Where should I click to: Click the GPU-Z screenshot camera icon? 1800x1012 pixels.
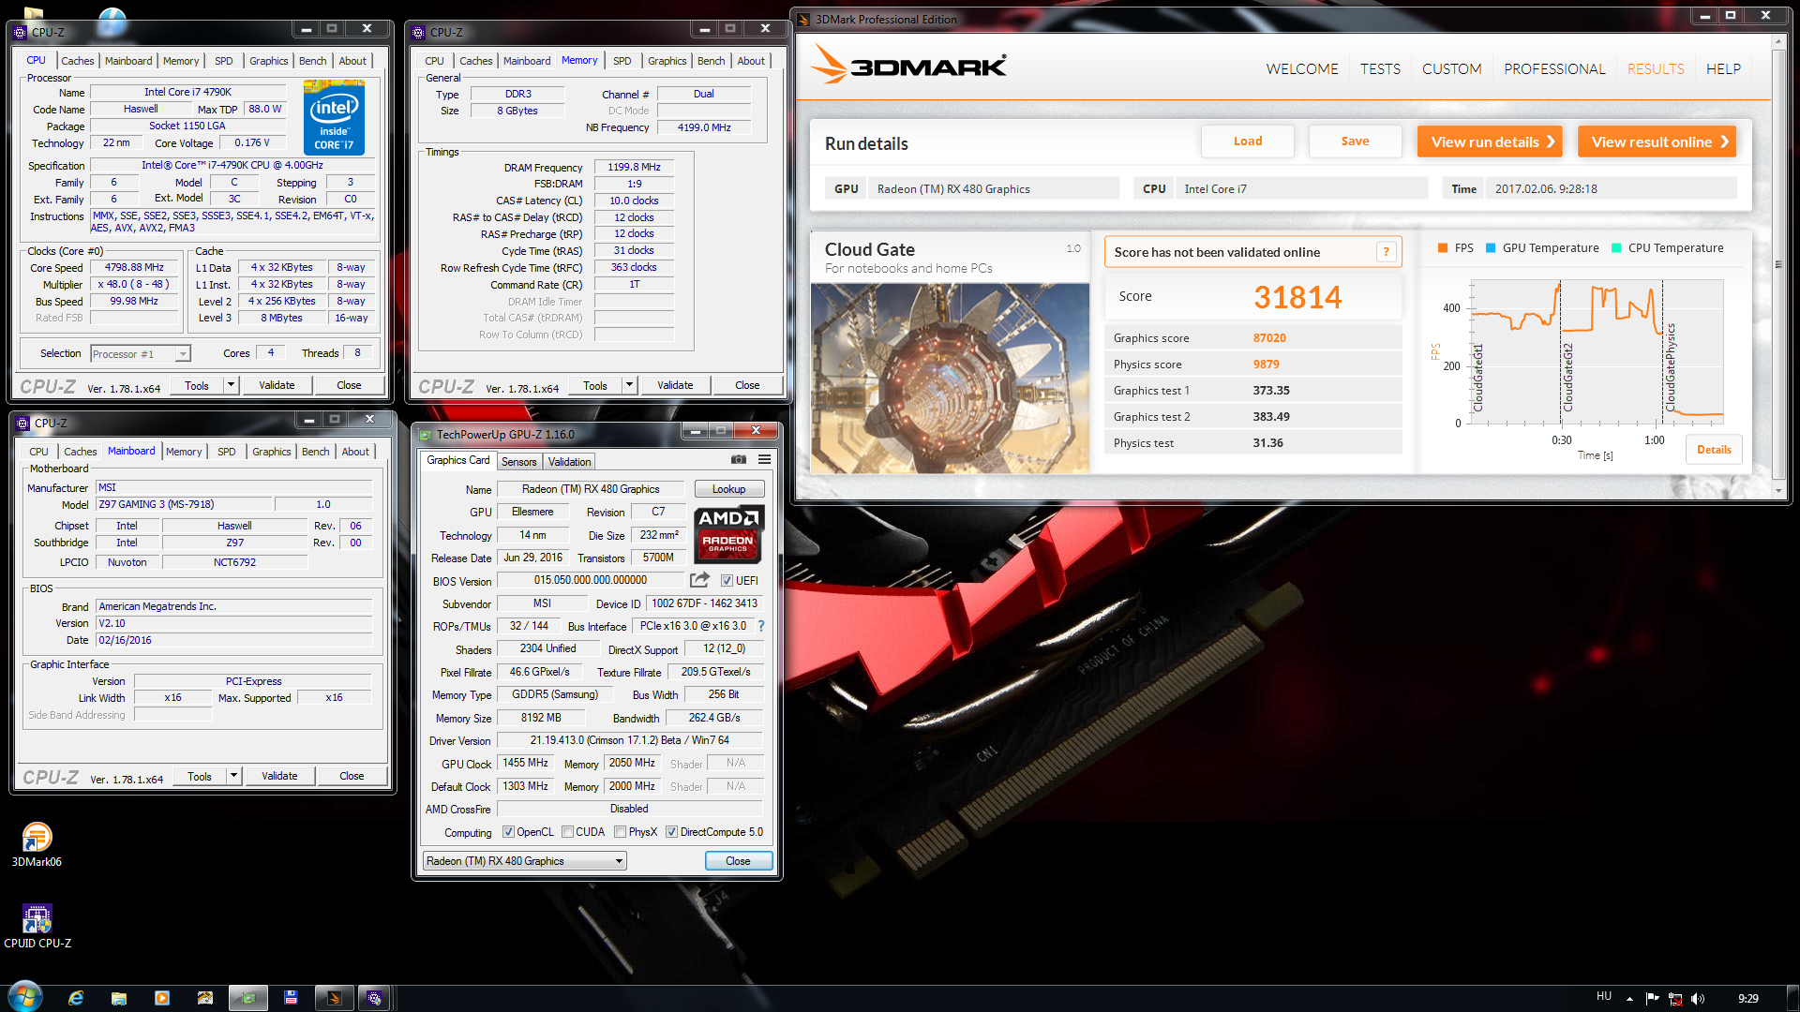pyautogui.click(x=739, y=459)
